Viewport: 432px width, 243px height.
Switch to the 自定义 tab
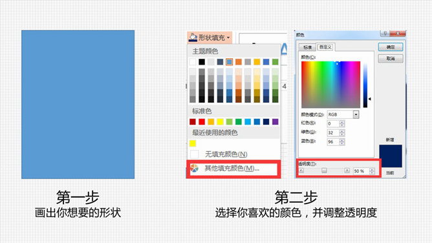[325, 47]
